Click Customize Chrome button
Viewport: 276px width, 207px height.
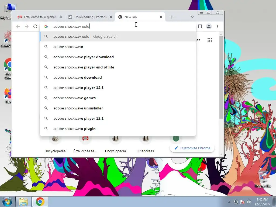click(192, 148)
